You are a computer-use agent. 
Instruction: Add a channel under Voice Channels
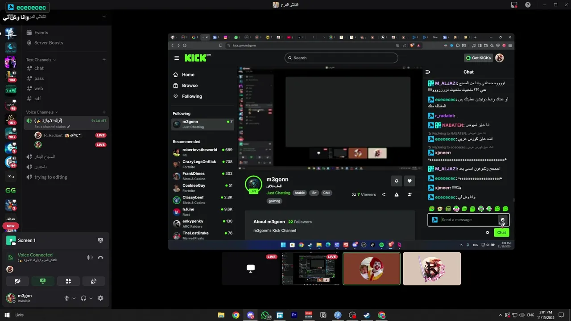tap(104, 112)
